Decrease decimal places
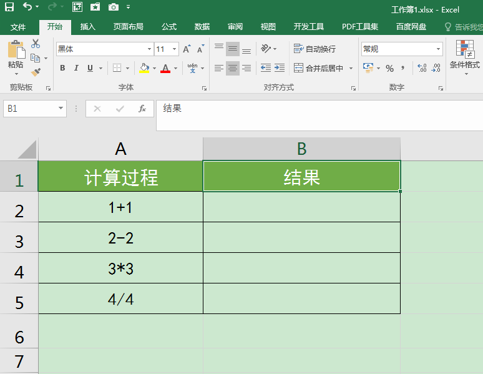The image size is (483, 374). [x=436, y=68]
